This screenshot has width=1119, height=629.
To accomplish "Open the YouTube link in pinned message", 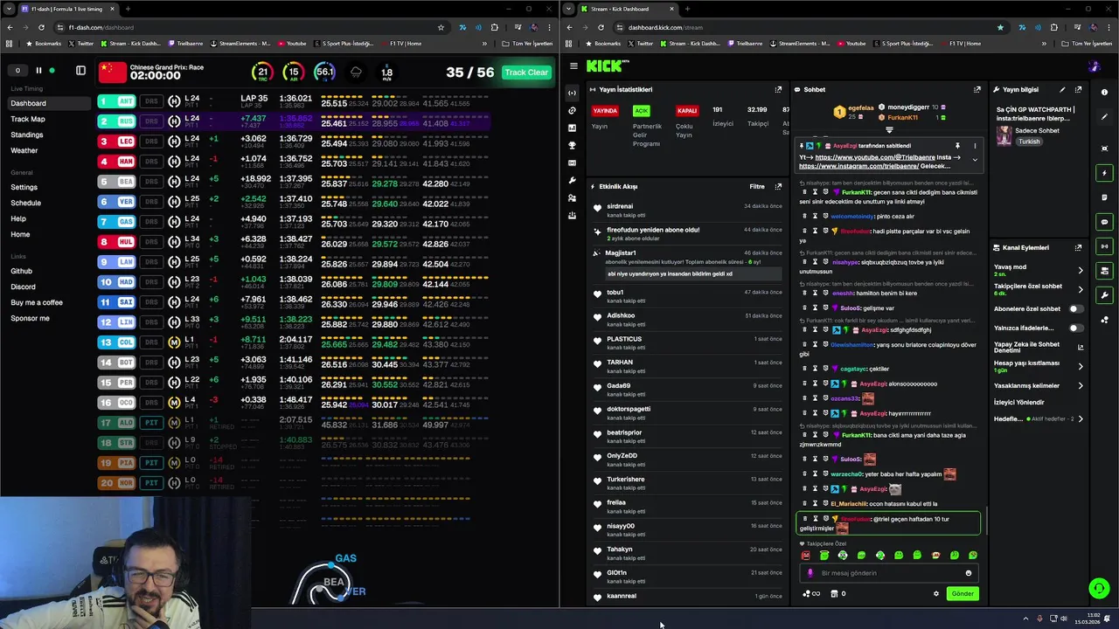I will (x=875, y=157).
